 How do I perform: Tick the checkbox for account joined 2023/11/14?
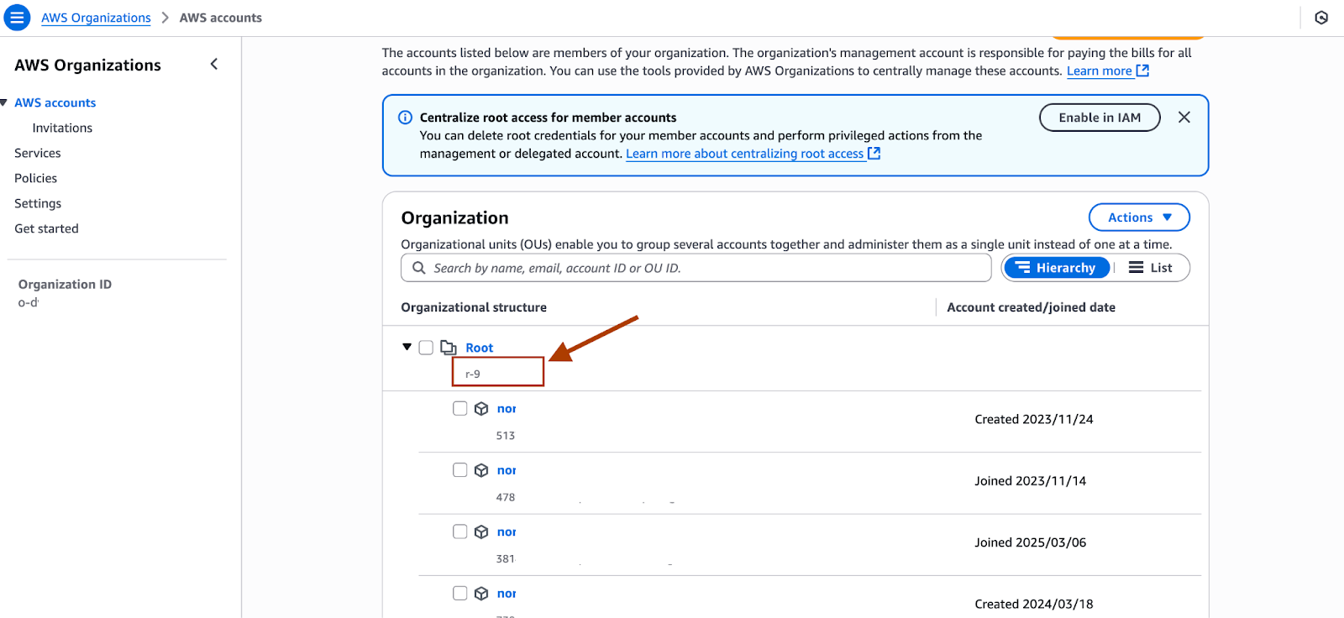click(459, 470)
